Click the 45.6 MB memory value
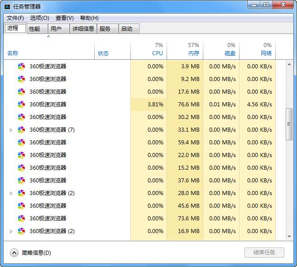The width and height of the screenshot is (297, 267). [x=189, y=206]
